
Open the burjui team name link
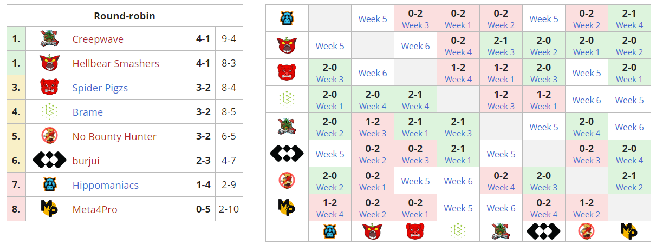click(x=86, y=161)
